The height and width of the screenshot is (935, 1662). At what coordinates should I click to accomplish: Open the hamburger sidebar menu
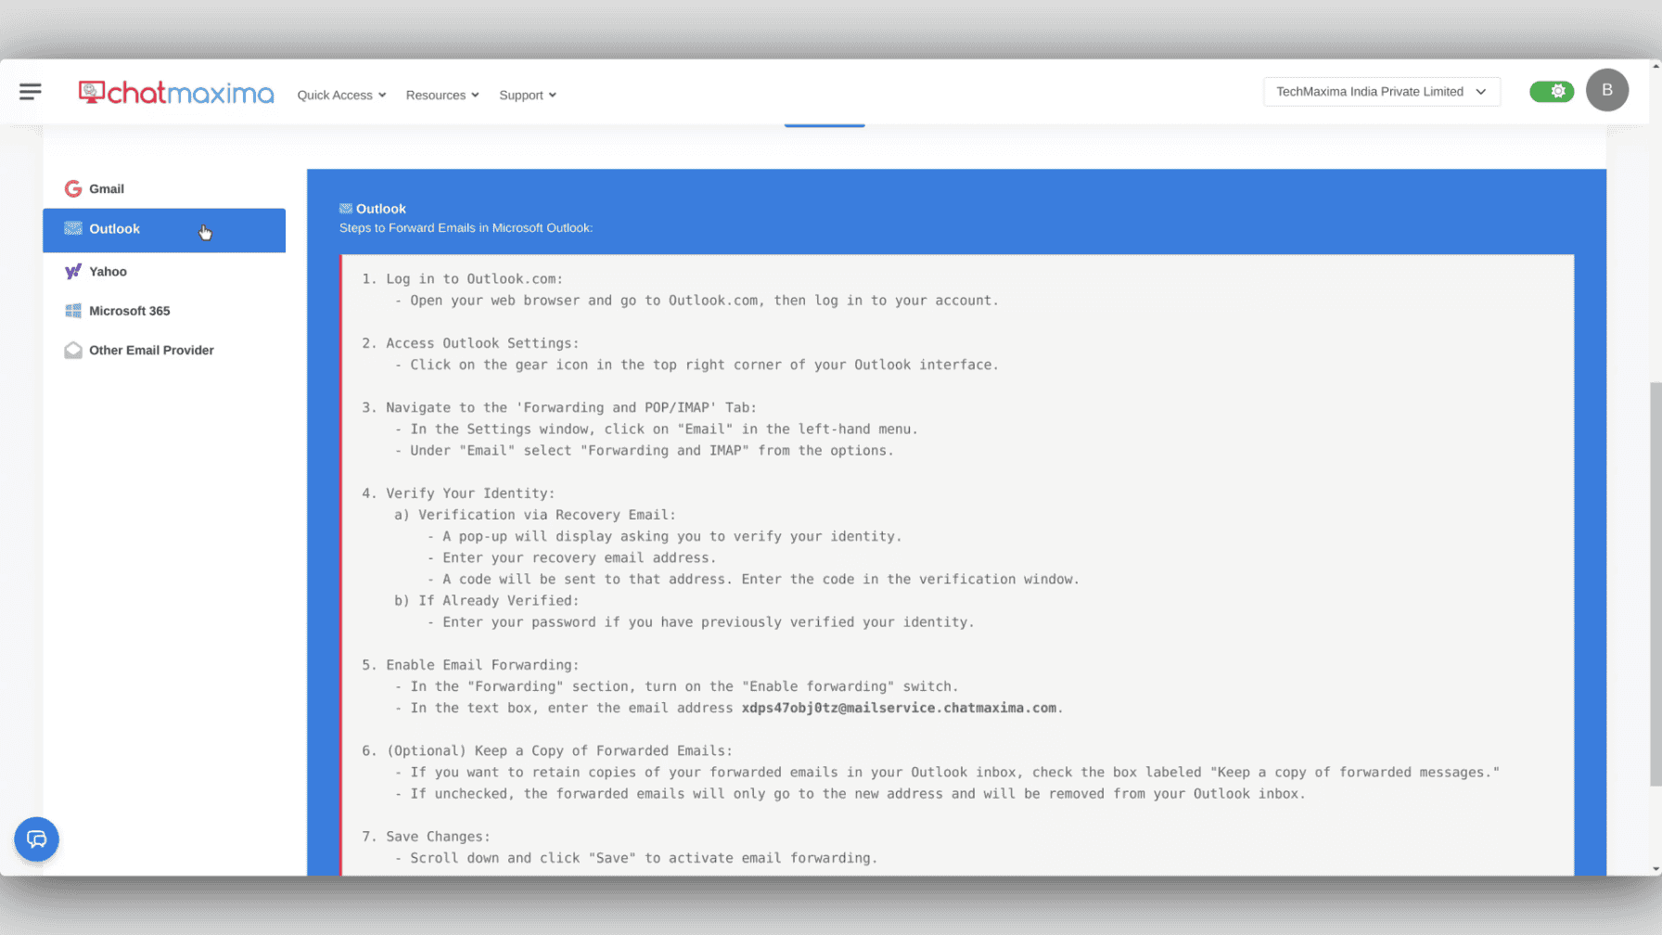click(30, 92)
